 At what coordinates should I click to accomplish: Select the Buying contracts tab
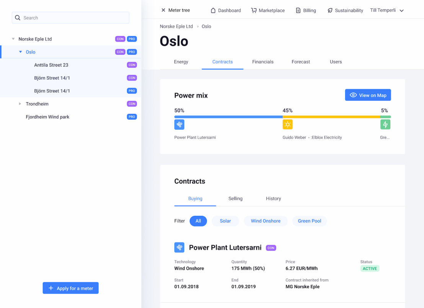pos(195,198)
